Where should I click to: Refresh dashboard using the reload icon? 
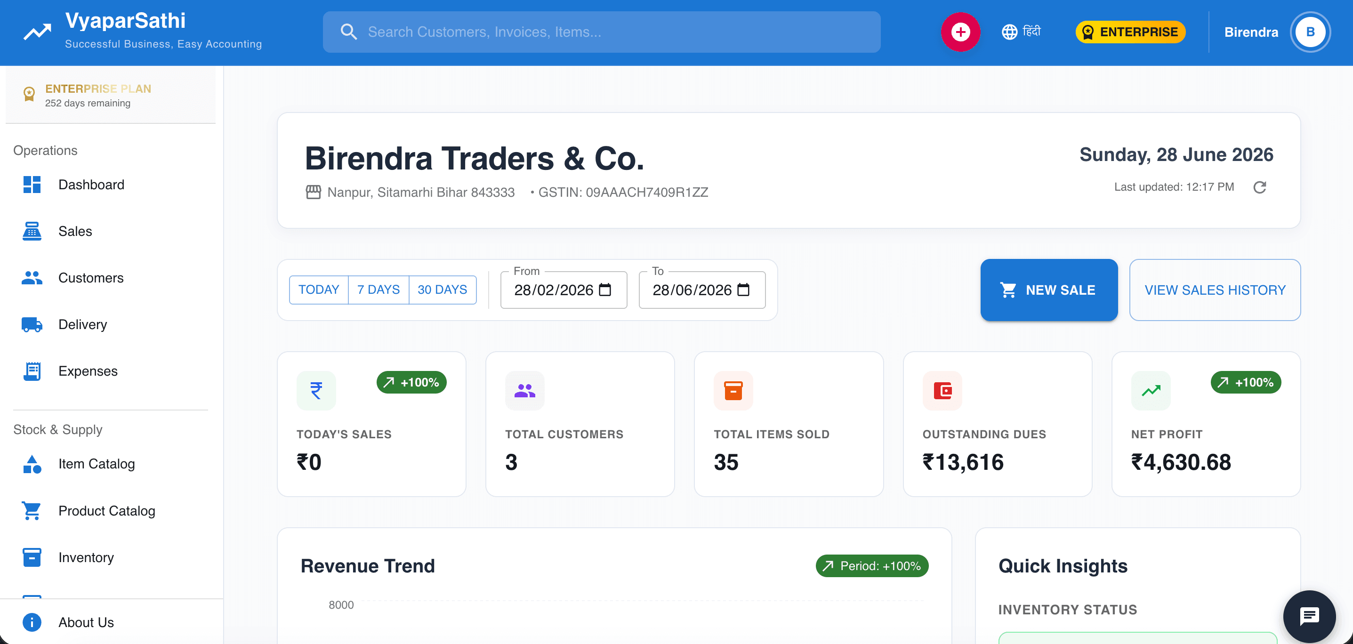1259,187
